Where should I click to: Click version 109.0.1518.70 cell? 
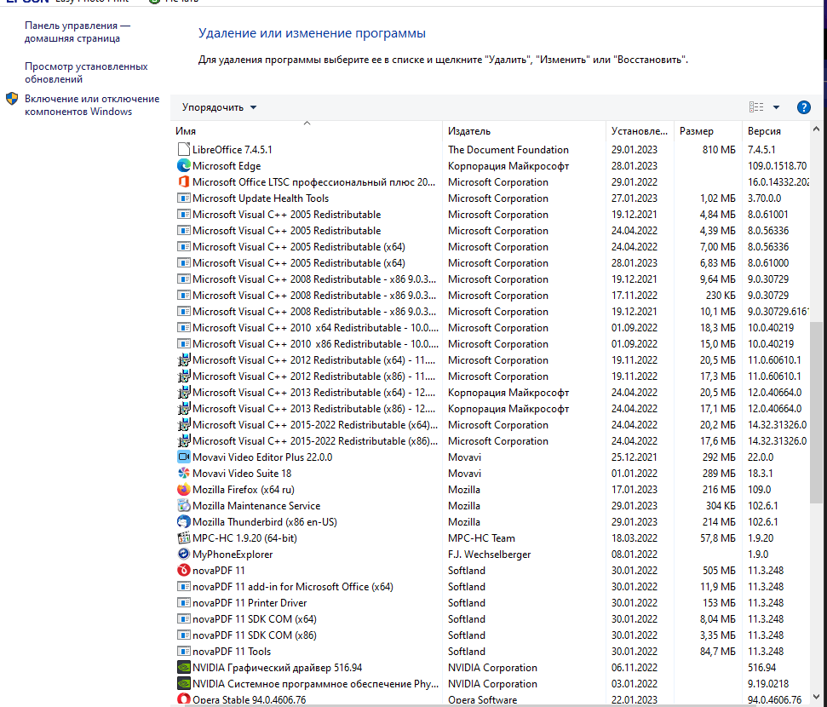pyautogui.click(x=777, y=165)
